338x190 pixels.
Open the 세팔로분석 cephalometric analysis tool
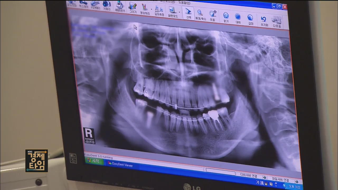120,7
